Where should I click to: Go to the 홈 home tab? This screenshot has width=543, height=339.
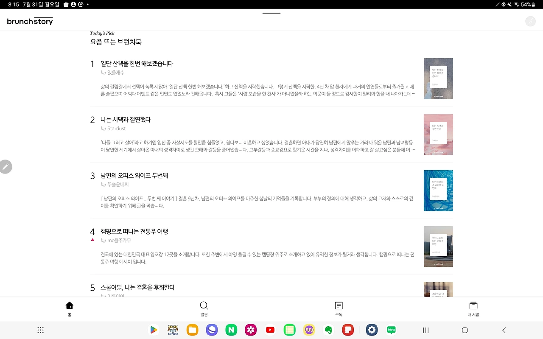point(70,309)
